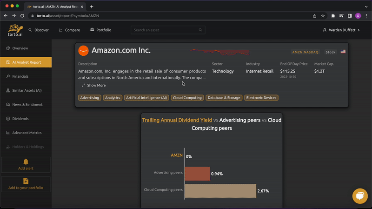Click the $115.25 end of day price

(x=287, y=71)
